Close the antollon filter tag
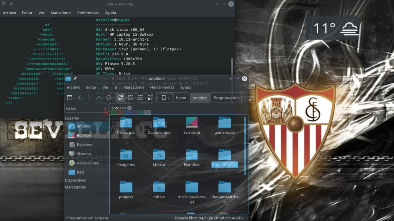Viewport: 394px width, 221px height. (x=130, y=108)
